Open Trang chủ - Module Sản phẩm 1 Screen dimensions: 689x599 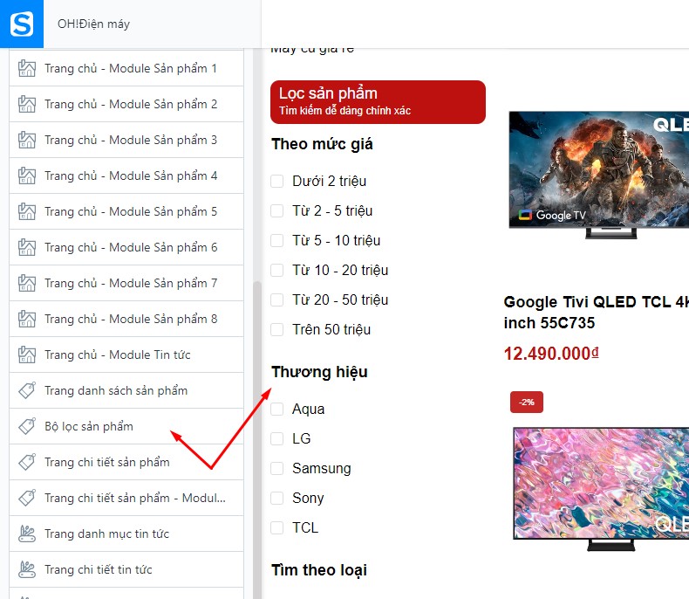pos(126,68)
